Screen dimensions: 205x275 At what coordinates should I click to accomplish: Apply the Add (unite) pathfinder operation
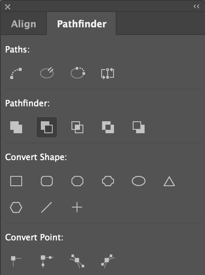[x=16, y=127]
